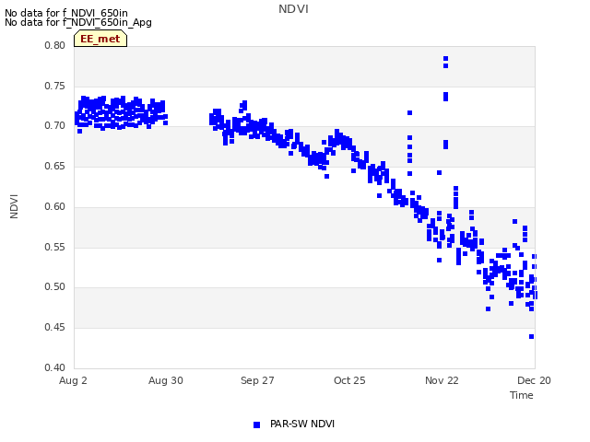The image size is (590, 442).
Task: Click the Aug 30 x-axis tick label
Action: pyautogui.click(x=166, y=380)
